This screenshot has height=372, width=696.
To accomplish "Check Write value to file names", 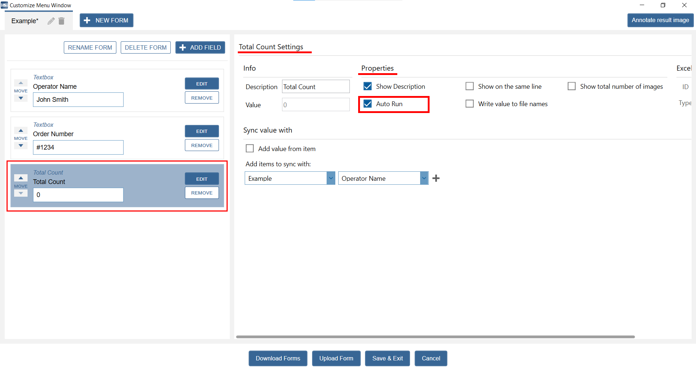I will click(x=469, y=104).
